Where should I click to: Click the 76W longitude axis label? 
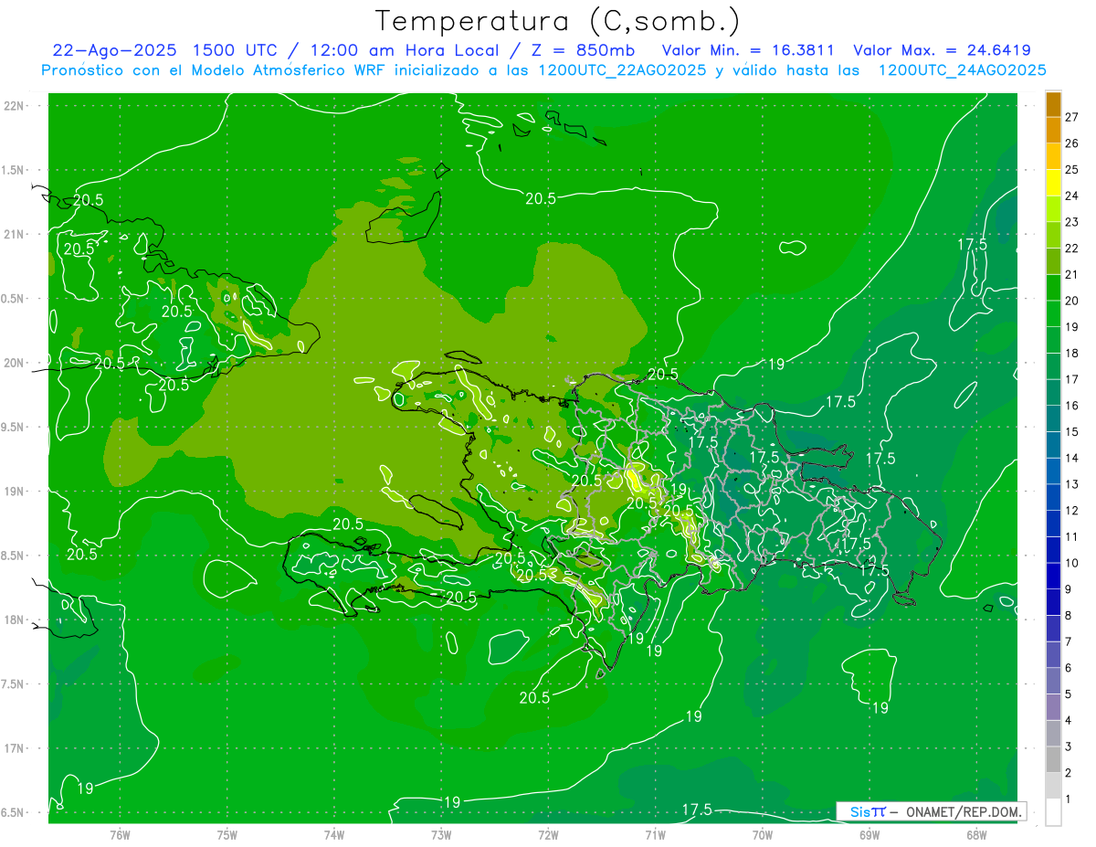120,835
